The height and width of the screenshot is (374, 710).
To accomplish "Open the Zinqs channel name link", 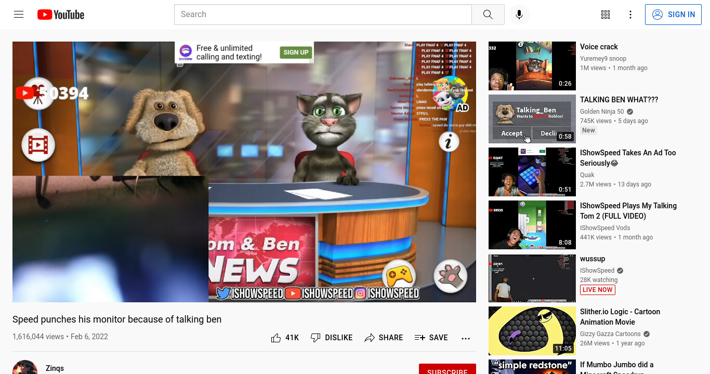I will click(55, 368).
